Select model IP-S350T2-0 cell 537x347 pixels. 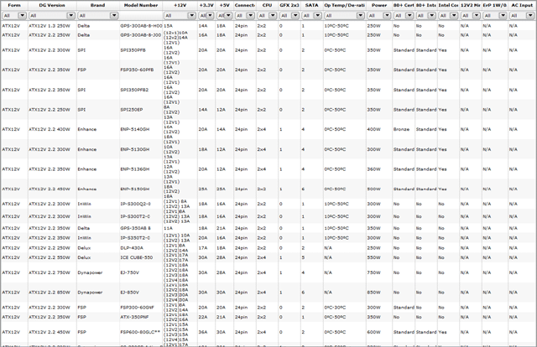point(135,237)
